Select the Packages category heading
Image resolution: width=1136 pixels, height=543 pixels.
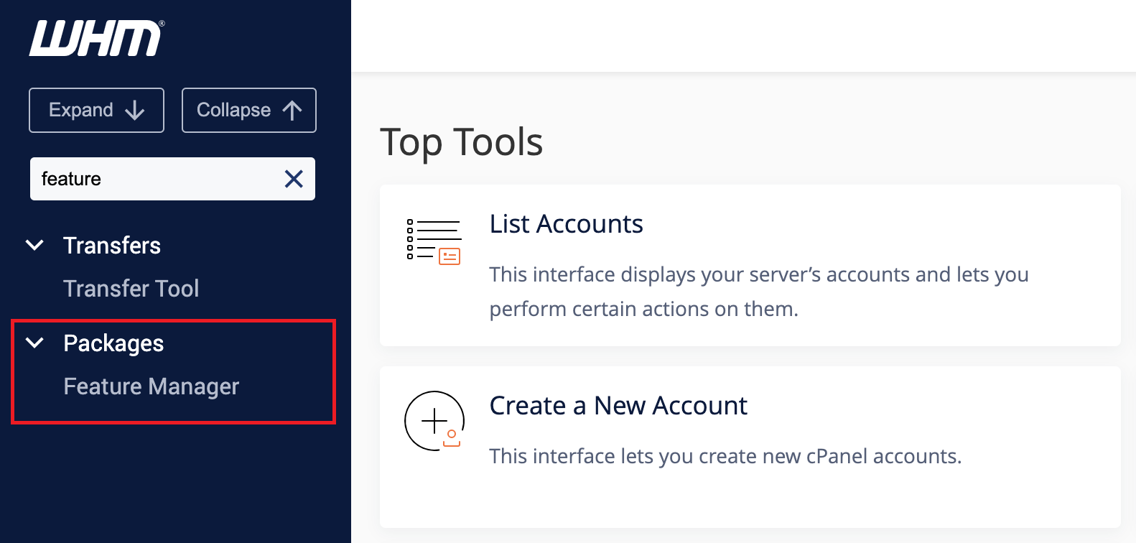[113, 343]
